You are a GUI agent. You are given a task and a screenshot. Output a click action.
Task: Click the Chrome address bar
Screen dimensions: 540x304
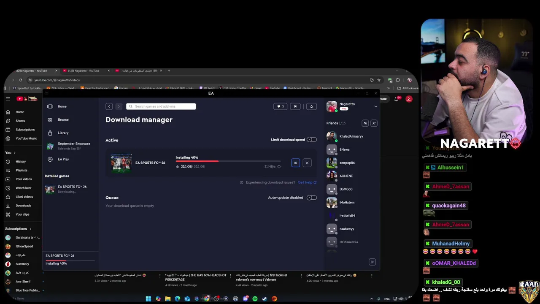[x=200, y=80]
